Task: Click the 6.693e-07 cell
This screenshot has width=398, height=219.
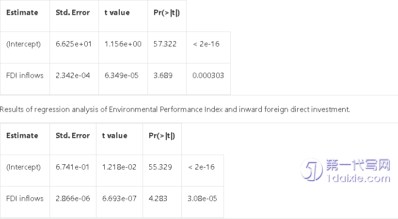Action: (x=119, y=199)
